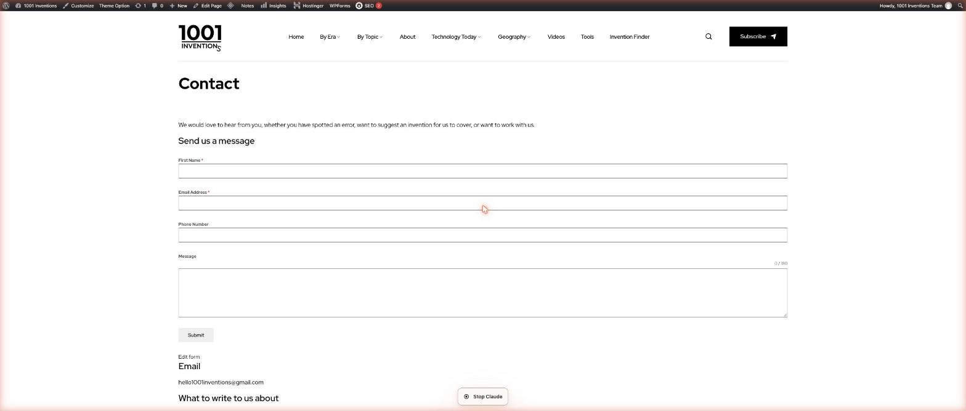Click the site header search icon
Image resolution: width=966 pixels, height=411 pixels.
point(708,36)
